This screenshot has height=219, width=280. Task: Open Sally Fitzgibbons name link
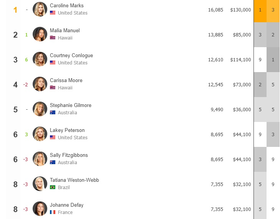click(69, 155)
